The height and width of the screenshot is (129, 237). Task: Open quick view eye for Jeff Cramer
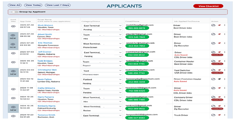tap(13, 53)
